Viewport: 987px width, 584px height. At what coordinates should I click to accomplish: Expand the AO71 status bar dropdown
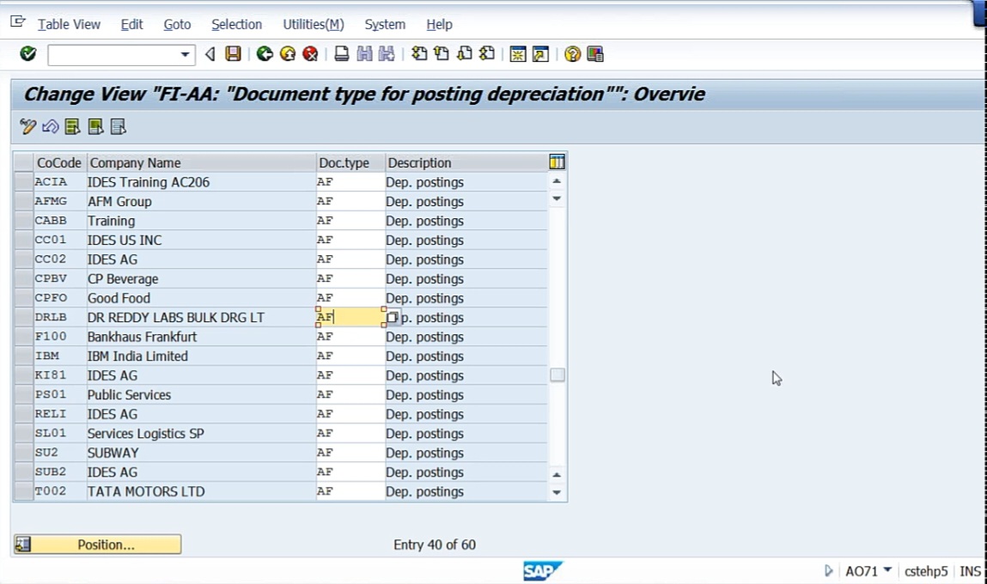887,570
